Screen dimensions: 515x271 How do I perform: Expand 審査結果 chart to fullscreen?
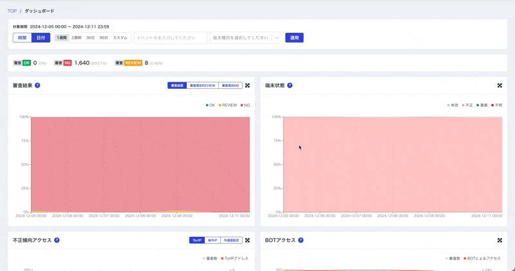[247, 86]
